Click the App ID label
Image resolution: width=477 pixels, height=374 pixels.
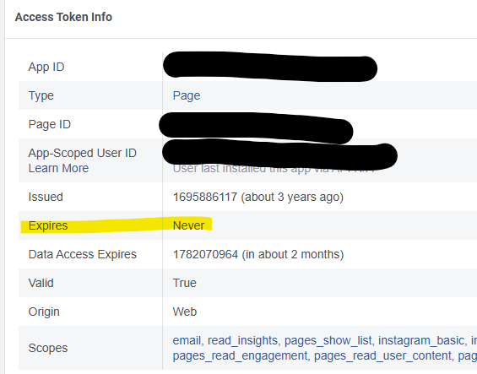click(46, 67)
